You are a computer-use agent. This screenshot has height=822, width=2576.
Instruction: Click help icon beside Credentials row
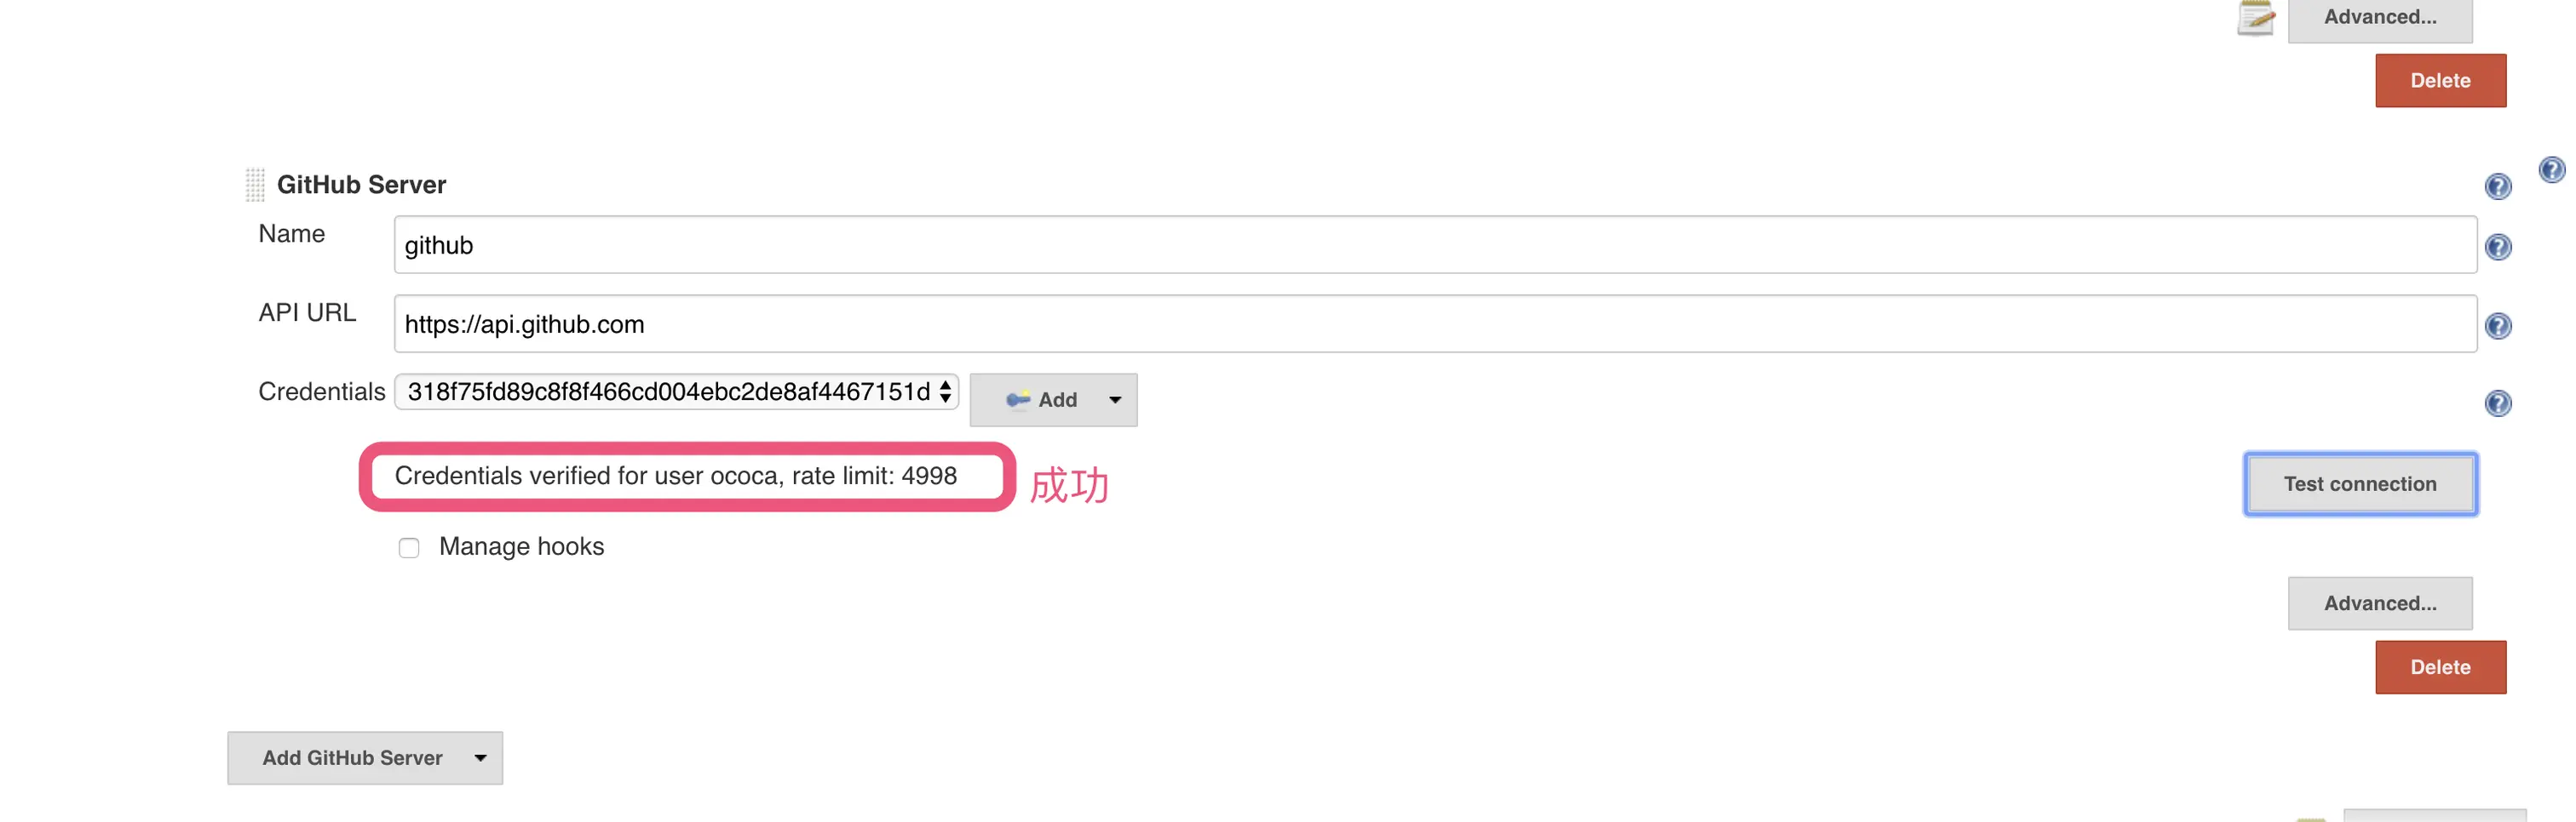[x=2497, y=402]
